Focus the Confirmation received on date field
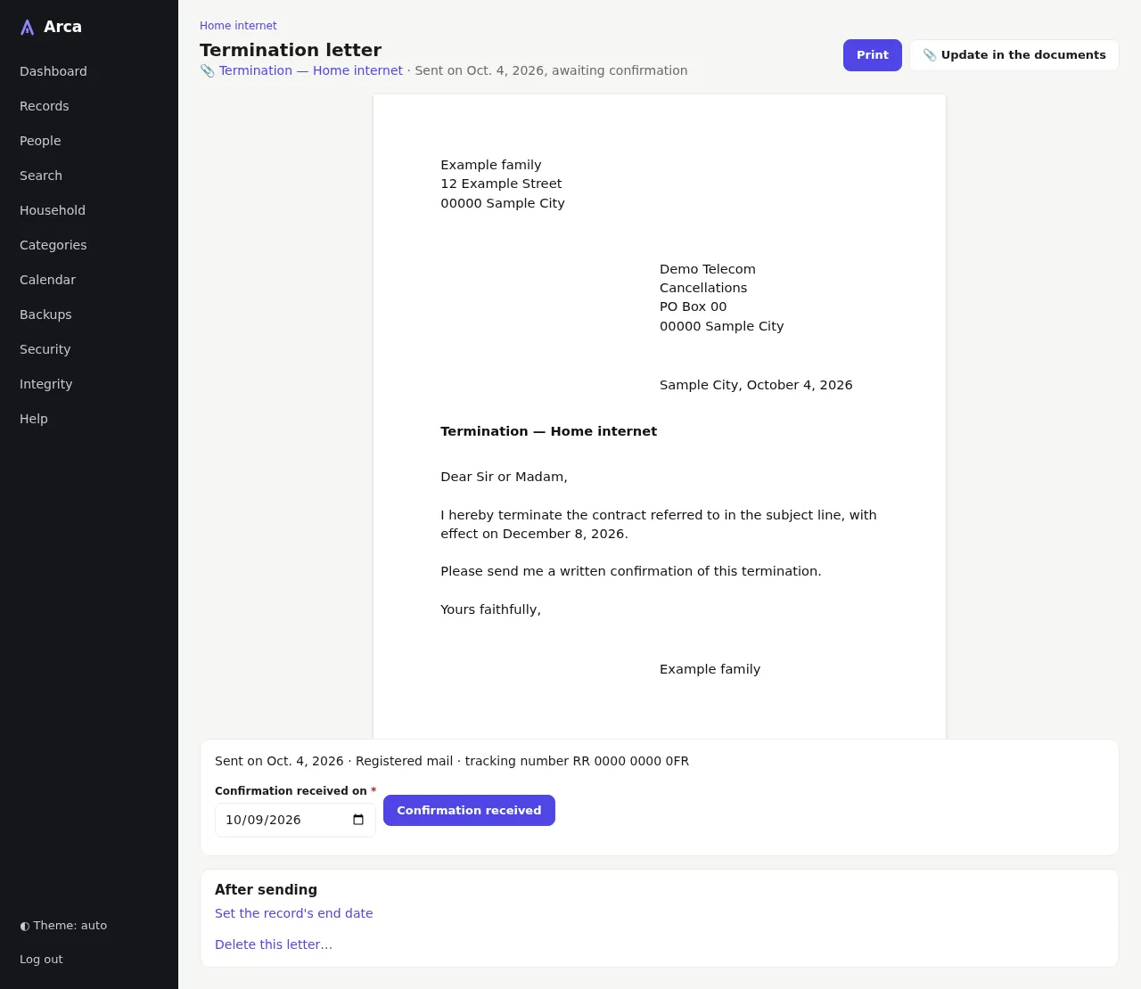Viewport: 1141px width, 989px height. click(x=295, y=820)
